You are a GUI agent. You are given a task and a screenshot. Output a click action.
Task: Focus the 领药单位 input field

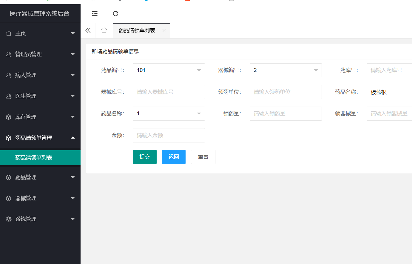[x=286, y=92]
